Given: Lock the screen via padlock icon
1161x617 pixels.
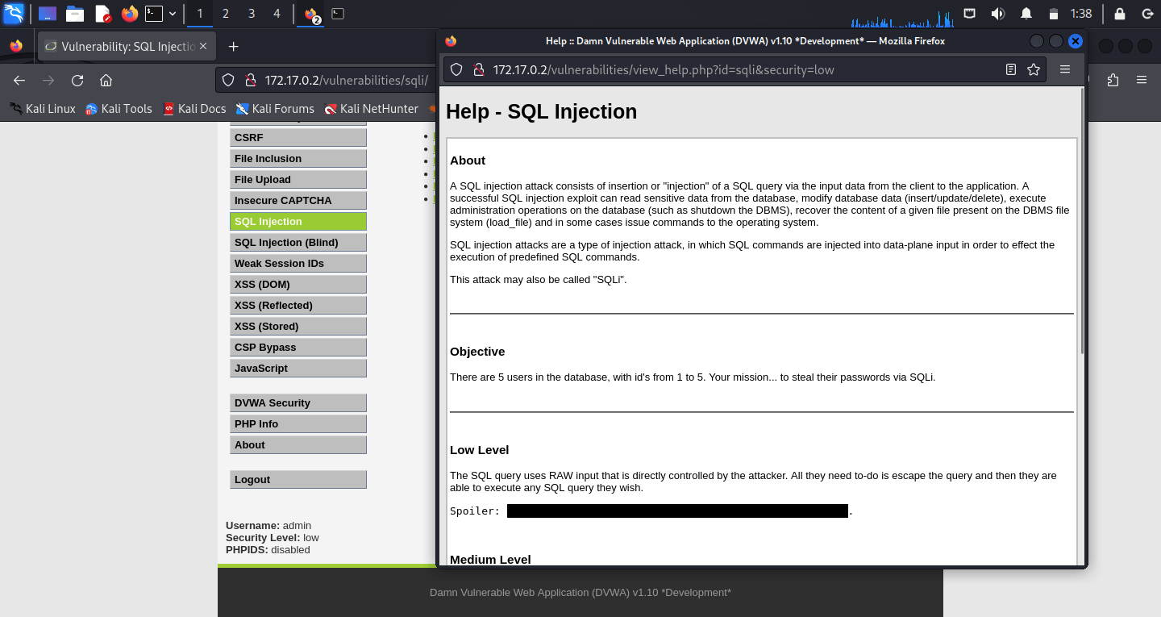Looking at the screenshot, I should click(1120, 14).
